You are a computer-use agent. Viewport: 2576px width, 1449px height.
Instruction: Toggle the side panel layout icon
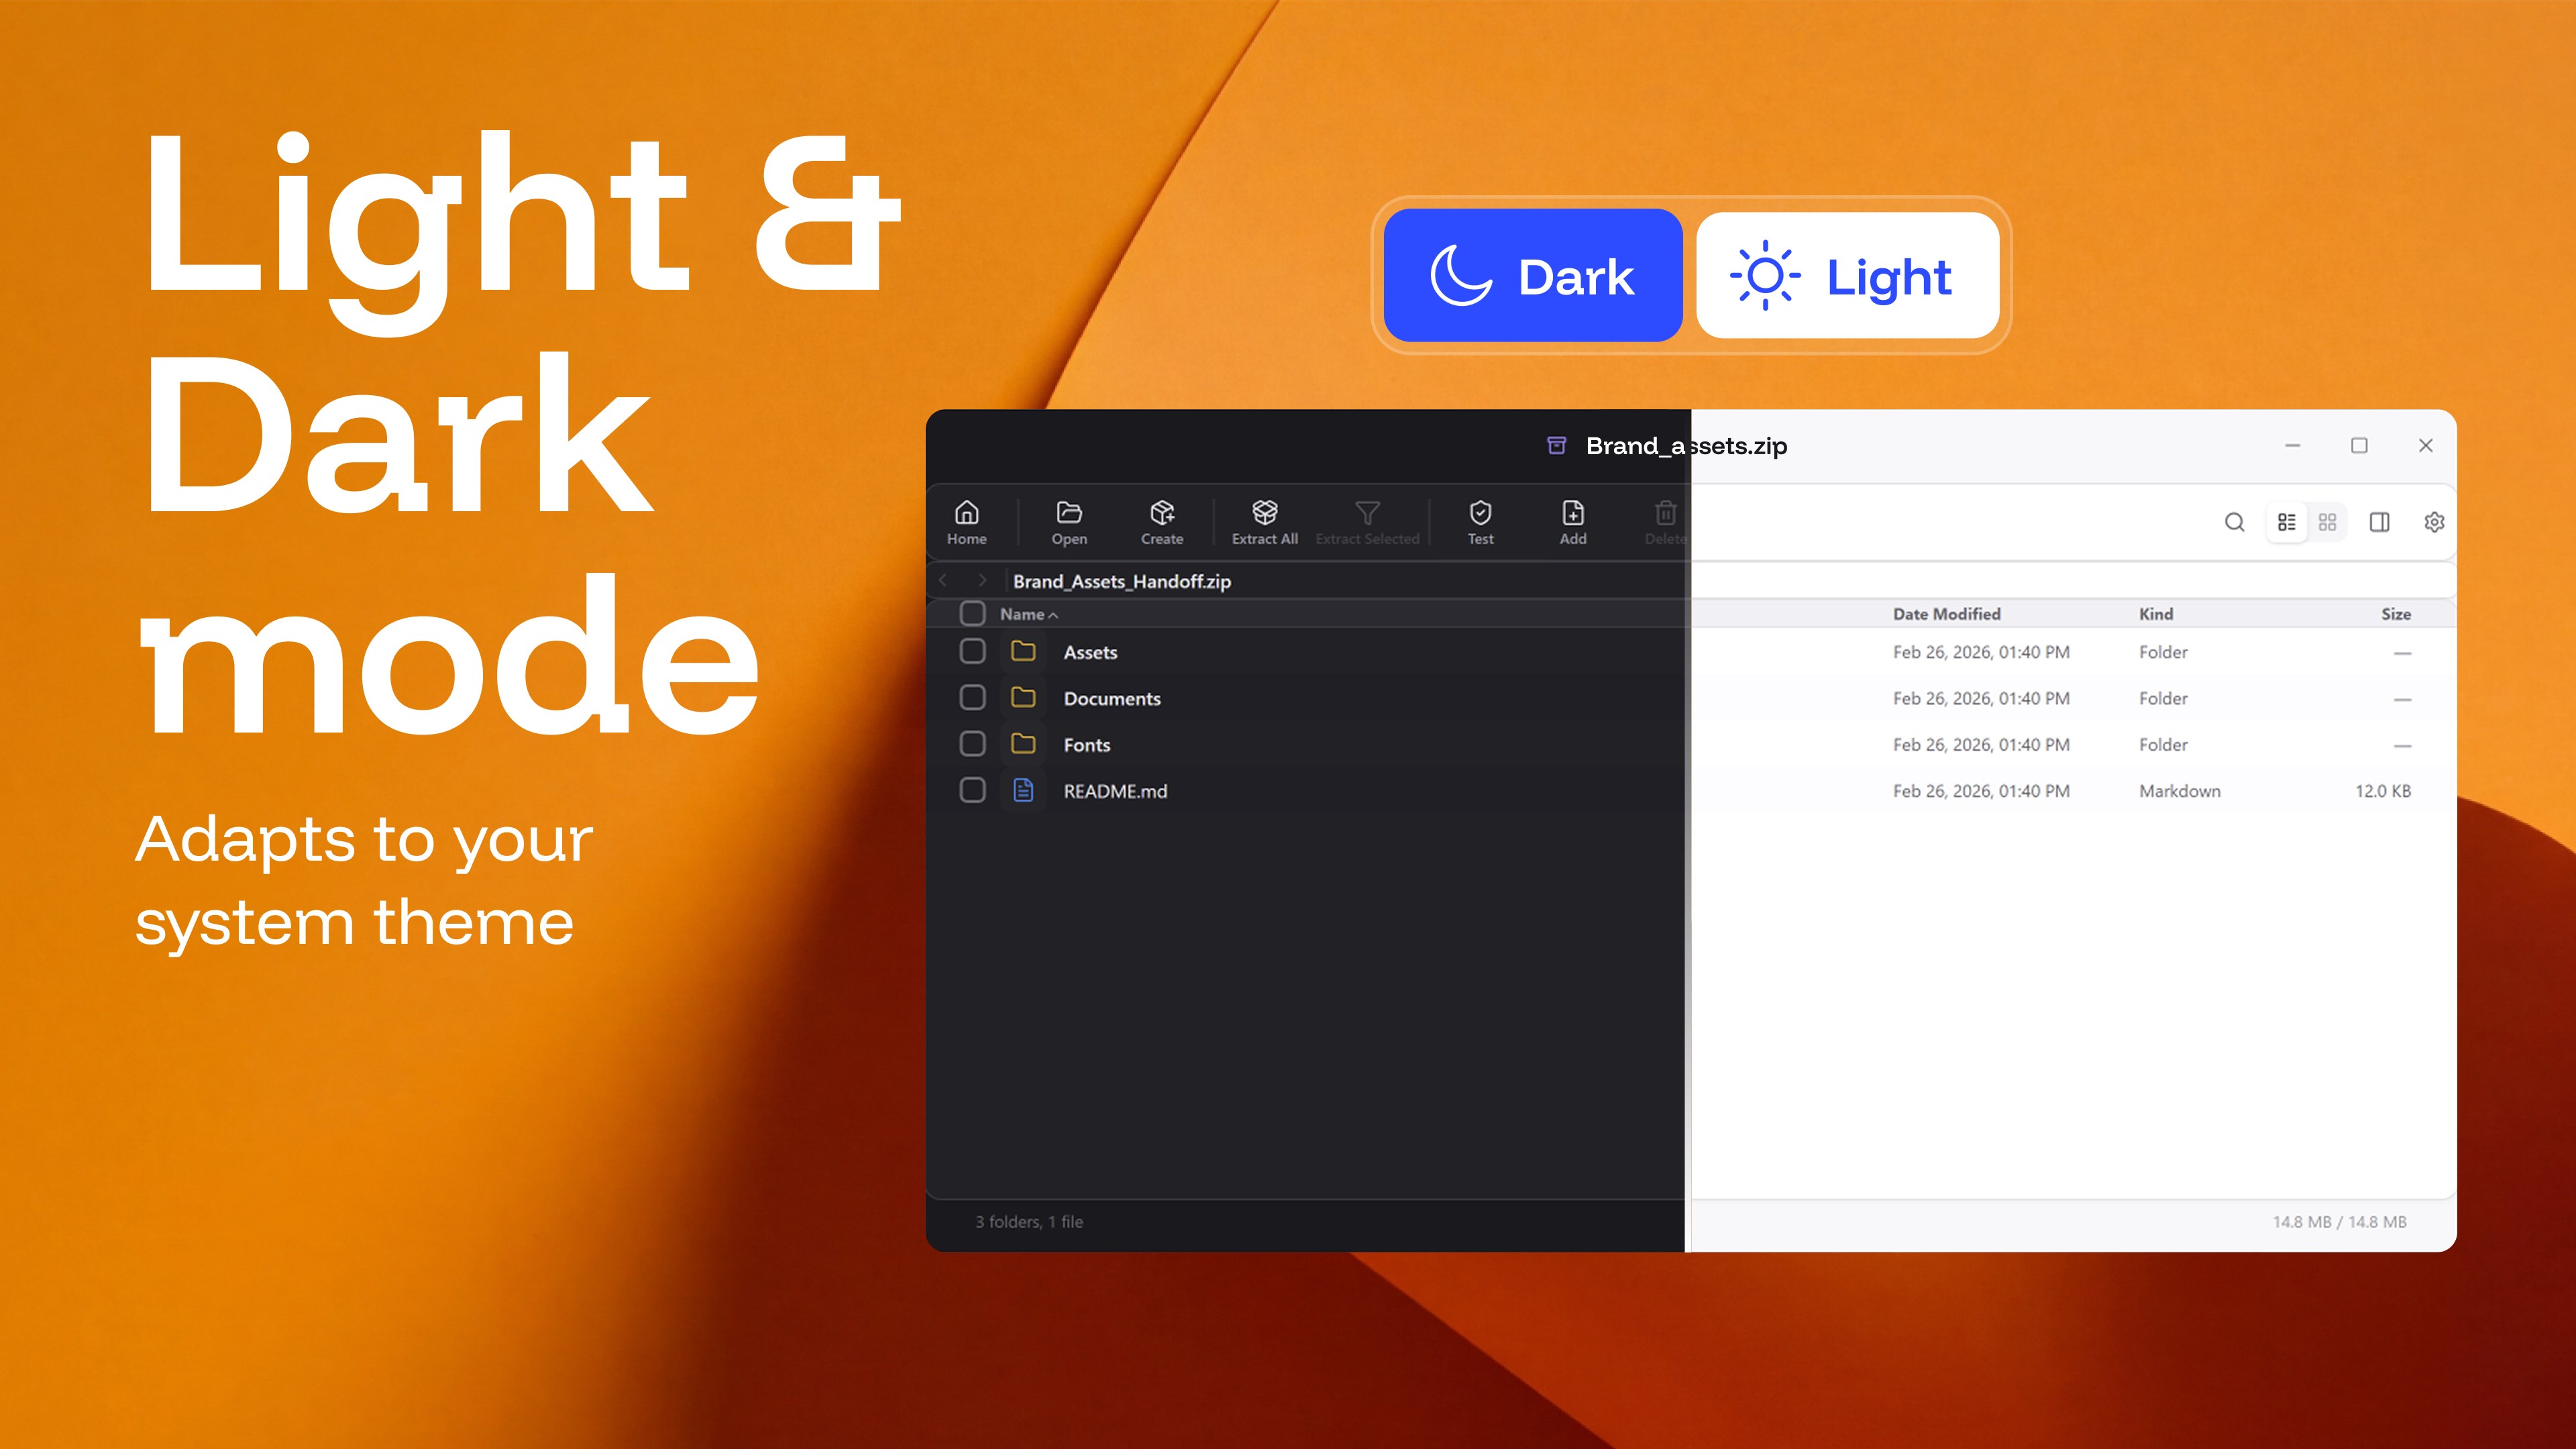click(x=2379, y=522)
